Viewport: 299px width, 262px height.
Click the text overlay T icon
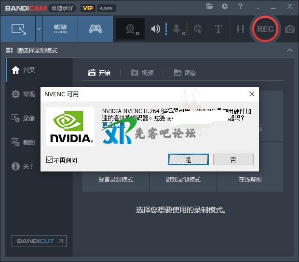(x=218, y=29)
